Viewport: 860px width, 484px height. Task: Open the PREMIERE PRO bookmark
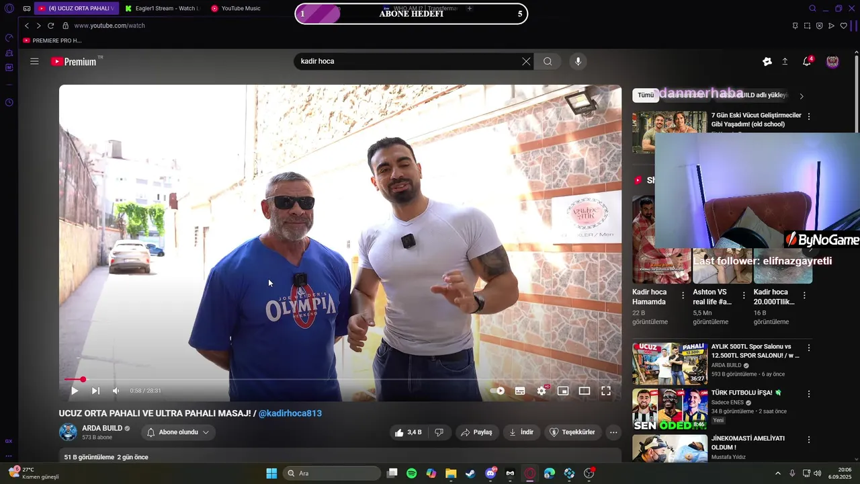[x=52, y=40]
